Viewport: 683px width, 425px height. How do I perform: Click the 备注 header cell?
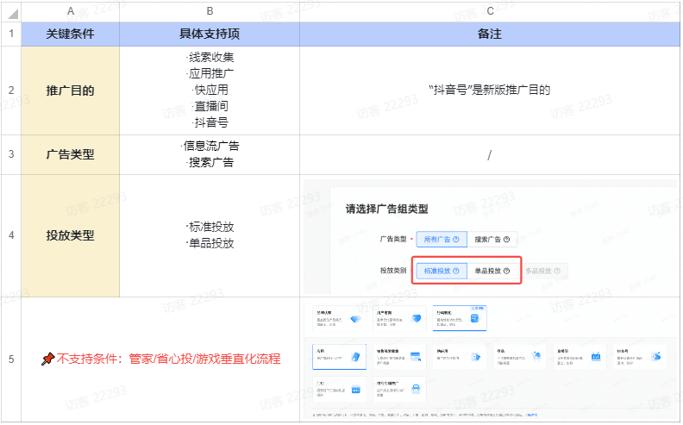pyautogui.click(x=490, y=34)
